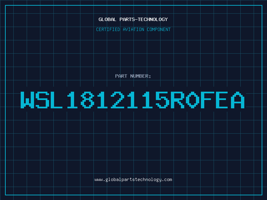Click the word TECHNOLOGY in the title
This screenshot has height=200, width=267.
coord(153,19)
